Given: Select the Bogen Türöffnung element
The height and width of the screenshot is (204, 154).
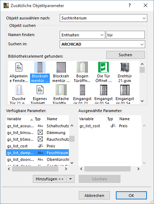Looking at the screenshot, I should click(82, 72).
